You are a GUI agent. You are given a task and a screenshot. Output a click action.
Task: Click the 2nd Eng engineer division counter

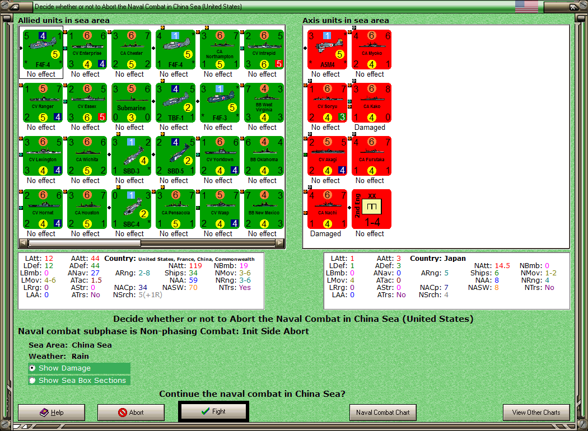(371, 209)
